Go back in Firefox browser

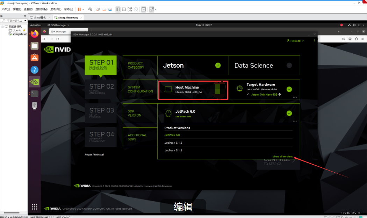[45, 39]
